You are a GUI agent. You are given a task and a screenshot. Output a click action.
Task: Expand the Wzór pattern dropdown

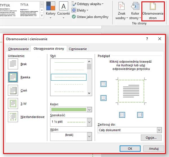[90, 136]
